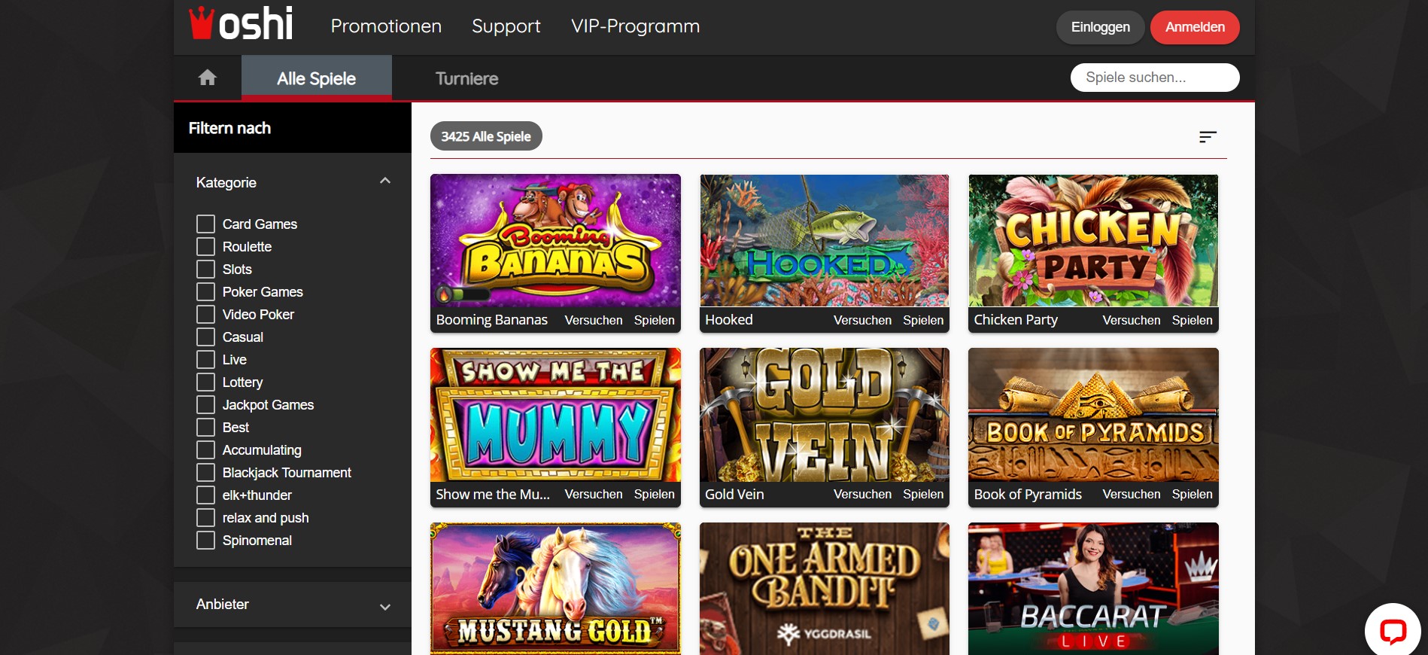Viewport: 1428px width, 655px height.
Task: Click Versuchen for Booming Bananas
Action: (x=594, y=320)
